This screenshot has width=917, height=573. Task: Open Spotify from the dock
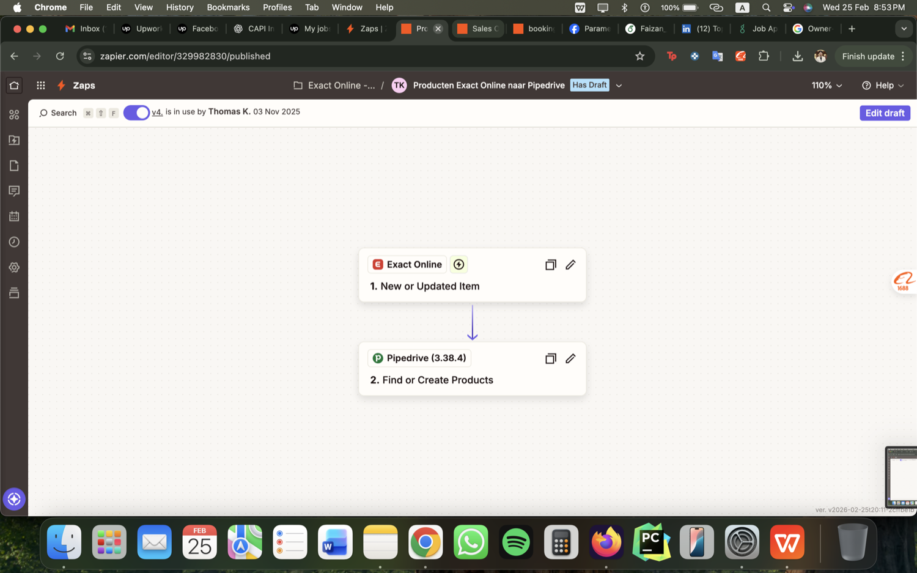point(516,542)
